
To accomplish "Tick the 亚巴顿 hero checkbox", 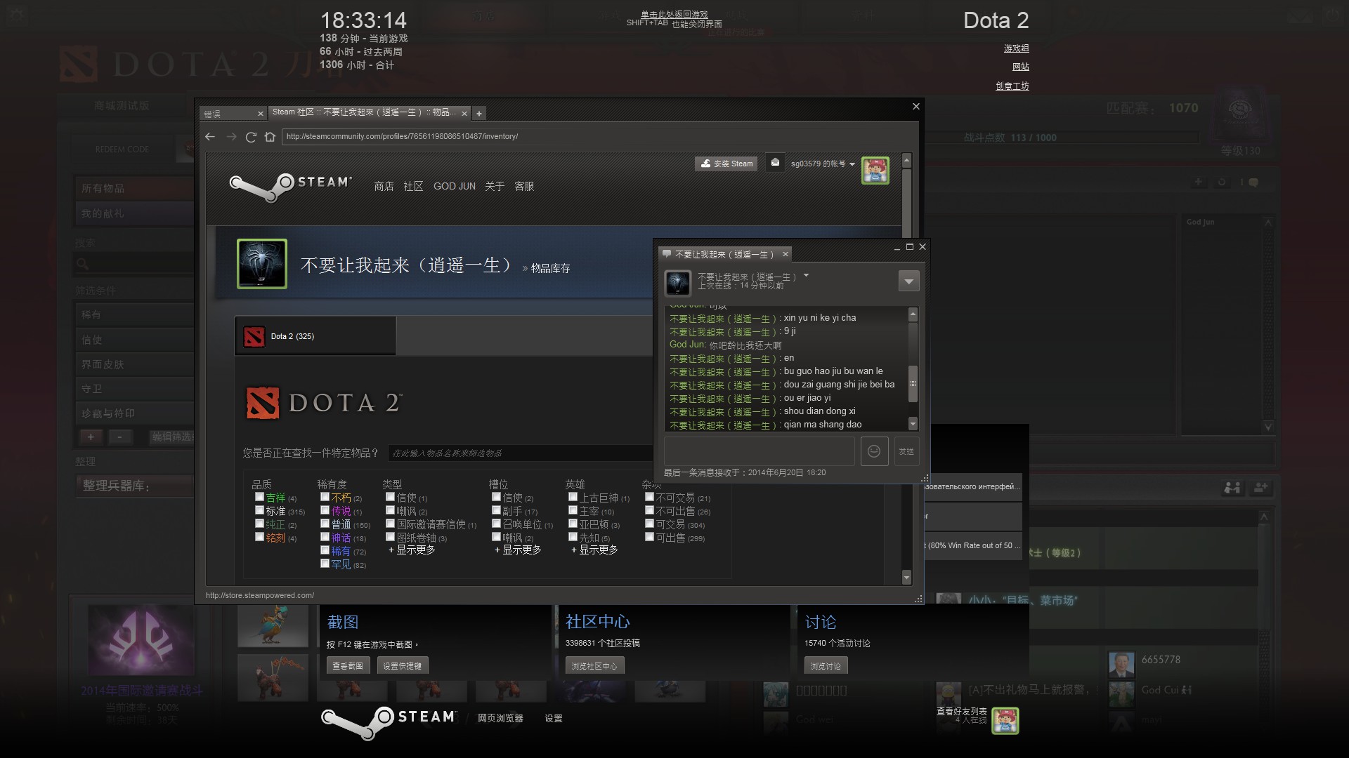I will 573,524.
